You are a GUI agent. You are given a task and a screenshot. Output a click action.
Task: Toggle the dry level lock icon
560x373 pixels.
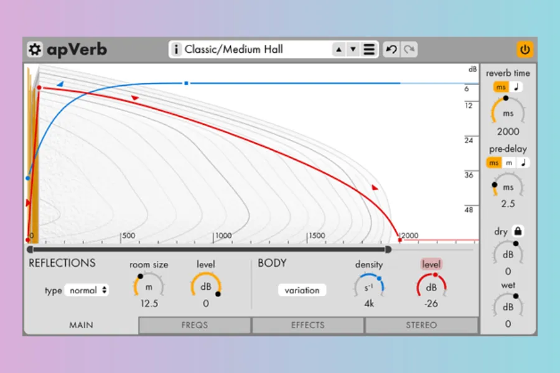[x=518, y=231]
